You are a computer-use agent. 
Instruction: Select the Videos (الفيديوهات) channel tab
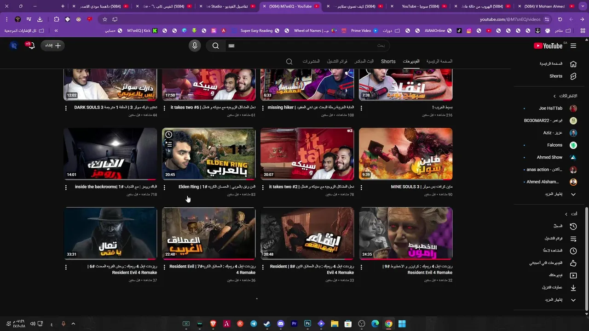coord(411,61)
